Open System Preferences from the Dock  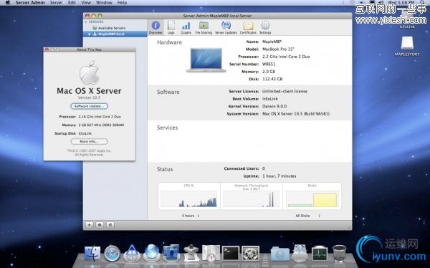point(250,253)
